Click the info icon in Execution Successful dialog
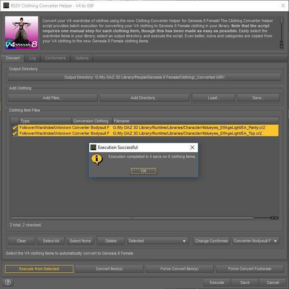Image resolution: width=289 pixels, height=289 pixels. click(97, 159)
